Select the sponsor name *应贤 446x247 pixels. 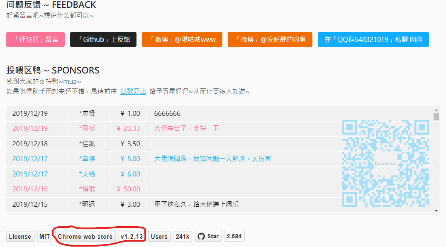pos(87,114)
